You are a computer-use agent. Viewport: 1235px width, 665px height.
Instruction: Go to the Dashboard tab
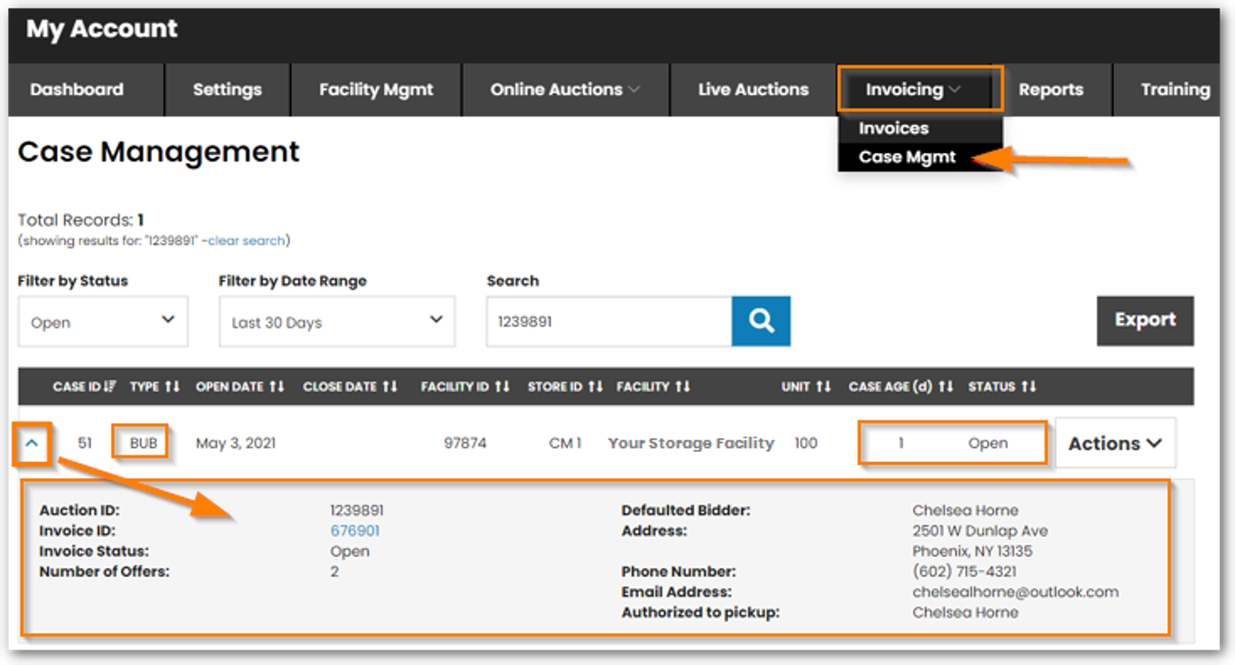[77, 90]
